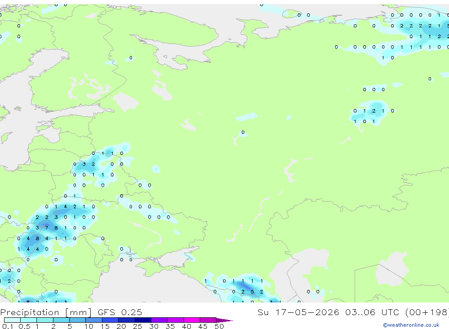The height and width of the screenshot is (329, 449).
Task: Click the "Precipitation [mm]" title text
Action: coord(46,312)
